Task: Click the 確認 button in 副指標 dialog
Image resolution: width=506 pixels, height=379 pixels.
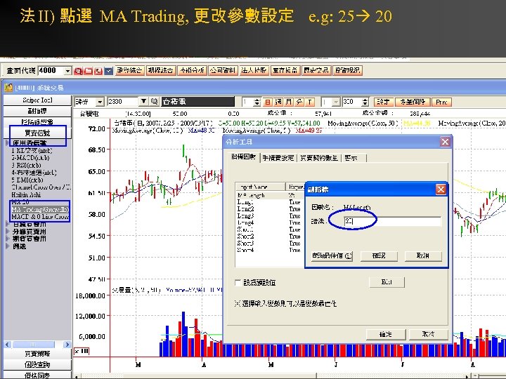Action: [379, 256]
